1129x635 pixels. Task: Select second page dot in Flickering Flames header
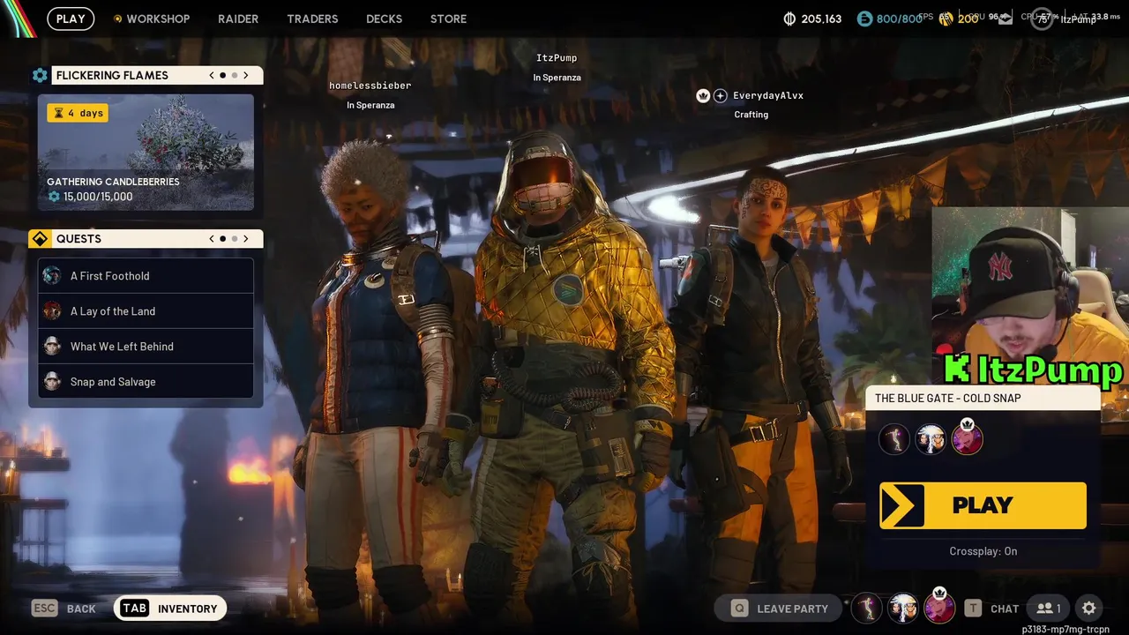click(235, 75)
